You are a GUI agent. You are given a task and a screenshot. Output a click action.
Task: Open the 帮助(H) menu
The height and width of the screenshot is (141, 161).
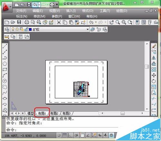92,16
